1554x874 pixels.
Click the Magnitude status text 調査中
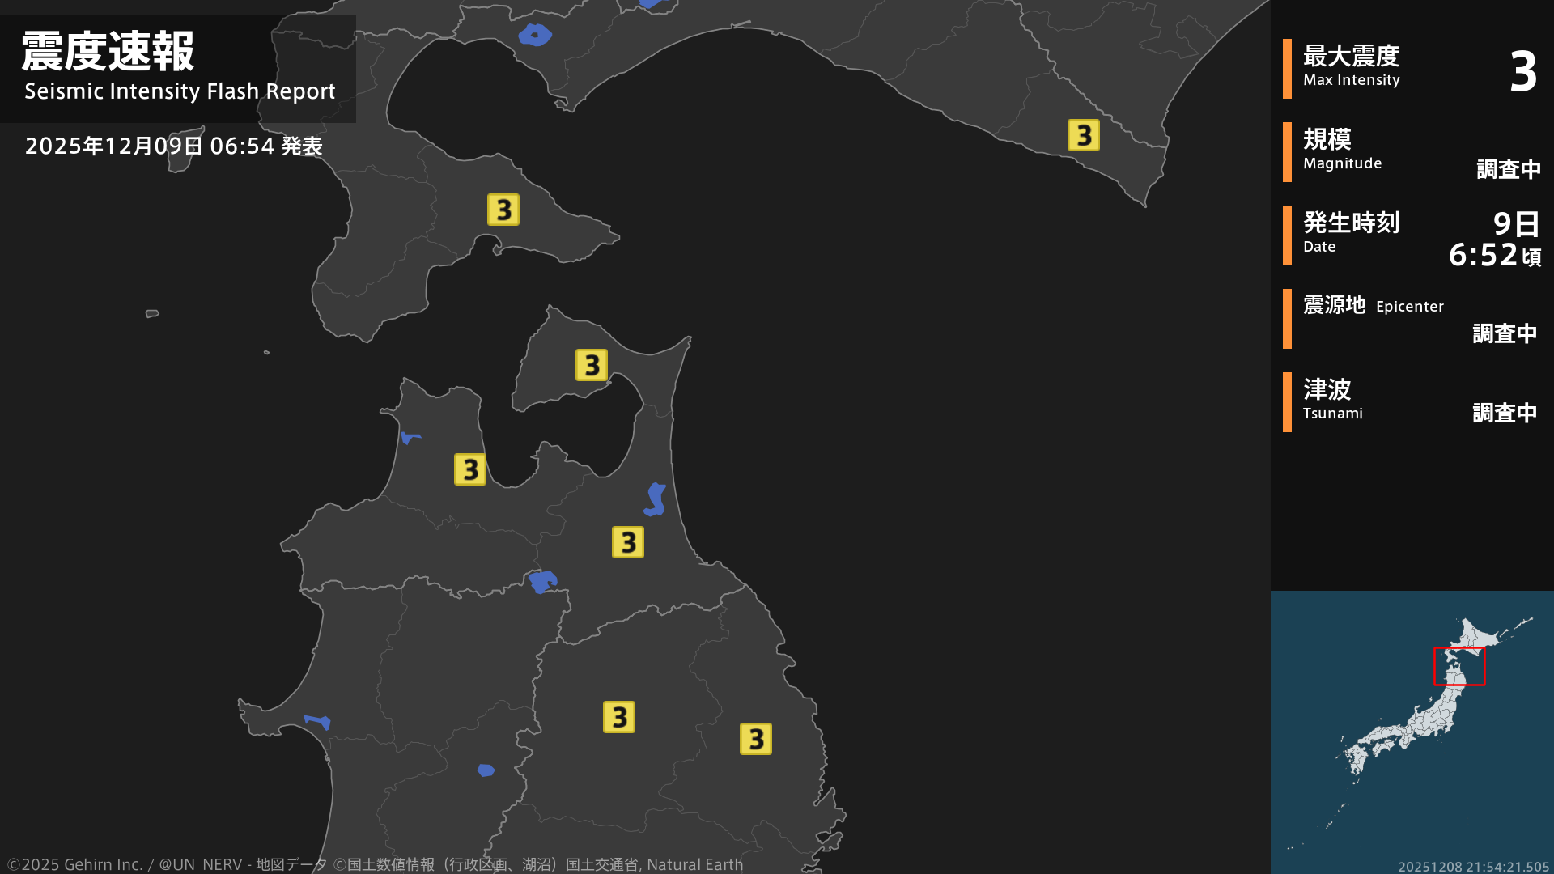tap(1508, 169)
